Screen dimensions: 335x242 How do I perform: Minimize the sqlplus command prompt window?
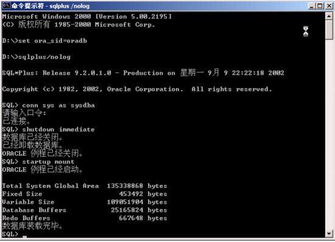click(x=312, y=5)
